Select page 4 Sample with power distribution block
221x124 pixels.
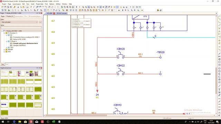click(25, 43)
